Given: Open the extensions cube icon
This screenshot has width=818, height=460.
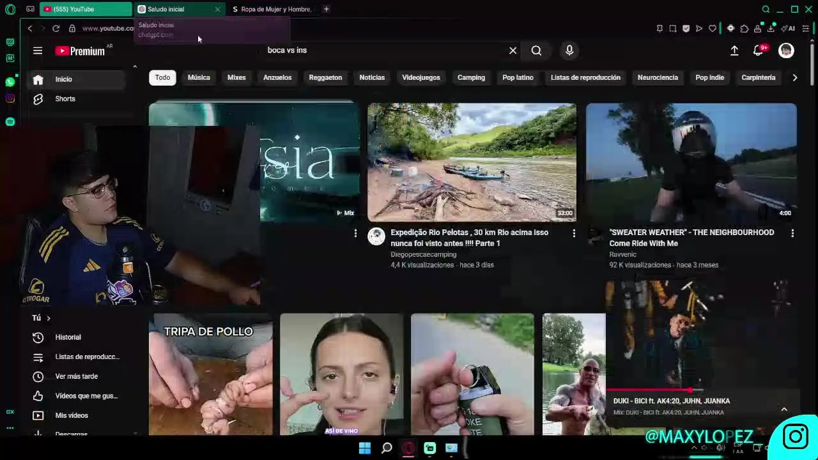Looking at the screenshot, I should [745, 28].
